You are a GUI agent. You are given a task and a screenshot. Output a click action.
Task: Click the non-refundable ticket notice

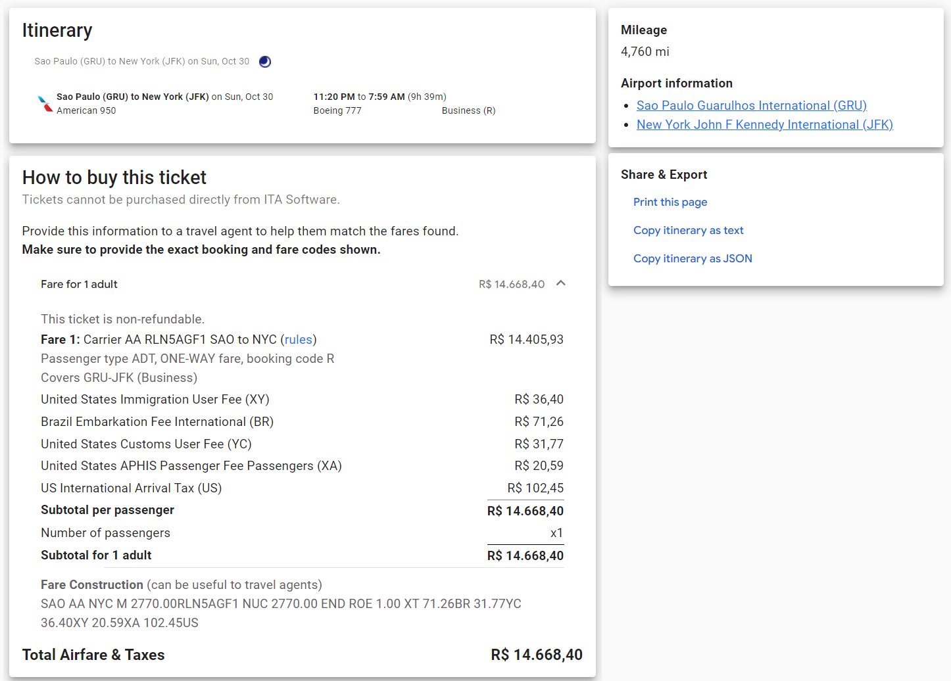(x=122, y=319)
